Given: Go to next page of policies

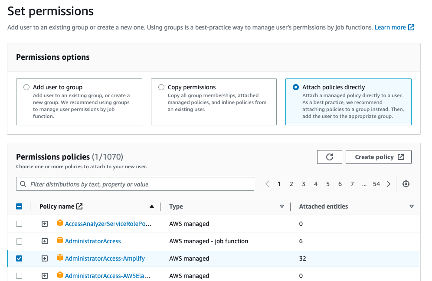Looking at the screenshot, I should coord(389,184).
